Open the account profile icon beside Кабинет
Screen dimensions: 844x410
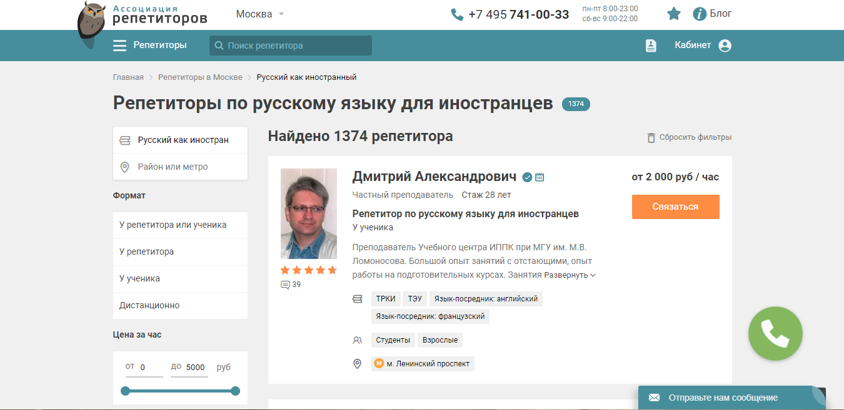724,45
